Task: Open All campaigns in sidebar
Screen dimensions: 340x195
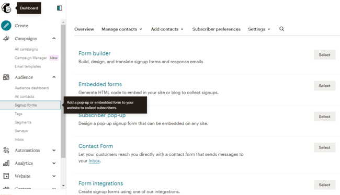Action: [26, 49]
